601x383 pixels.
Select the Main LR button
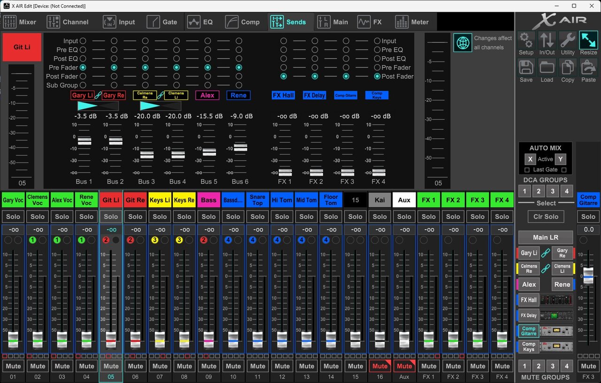click(546, 237)
